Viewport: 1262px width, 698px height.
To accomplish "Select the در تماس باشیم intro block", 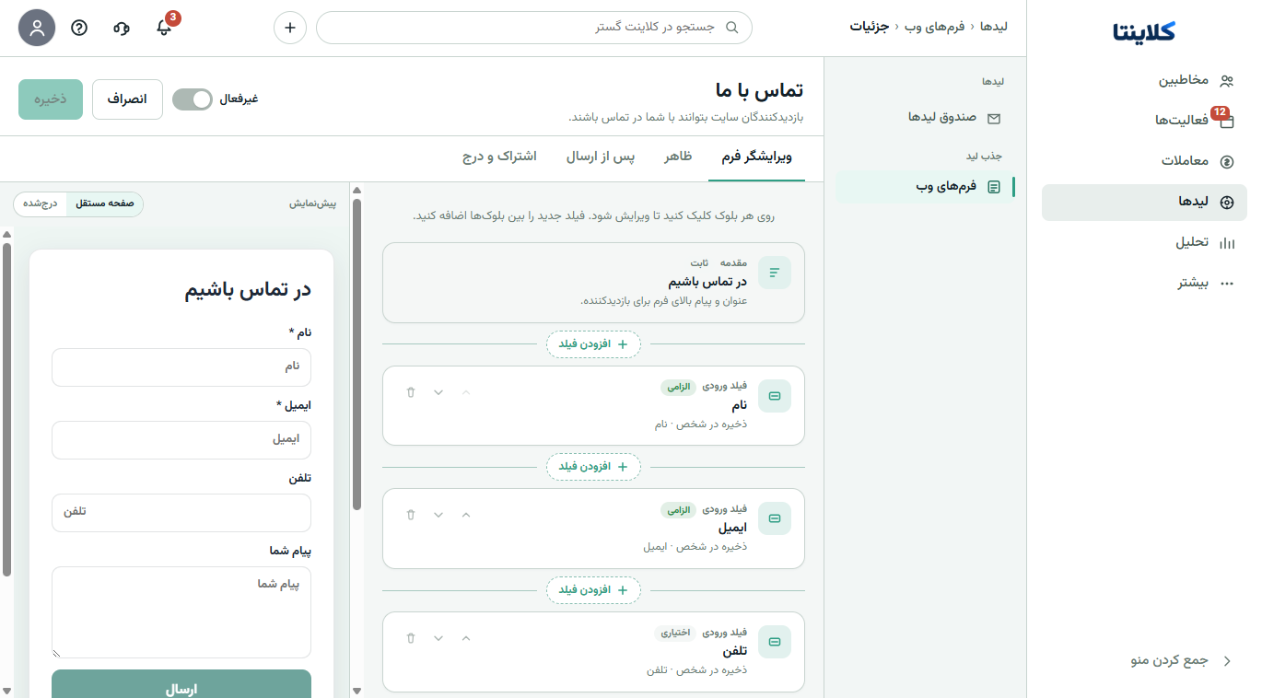I will coord(593,283).
